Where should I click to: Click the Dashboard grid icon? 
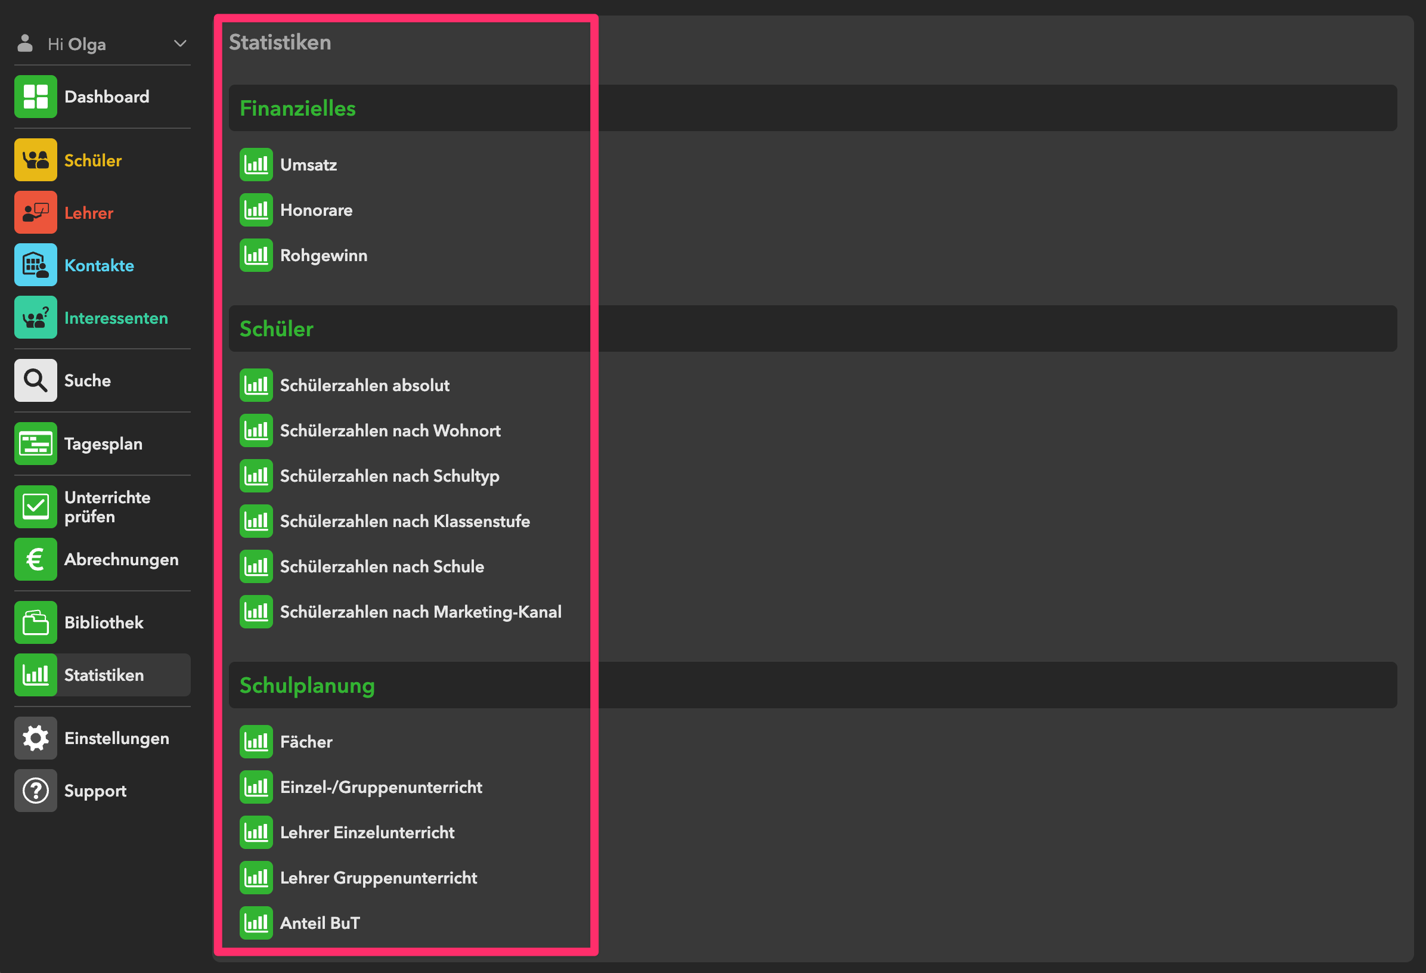36,97
